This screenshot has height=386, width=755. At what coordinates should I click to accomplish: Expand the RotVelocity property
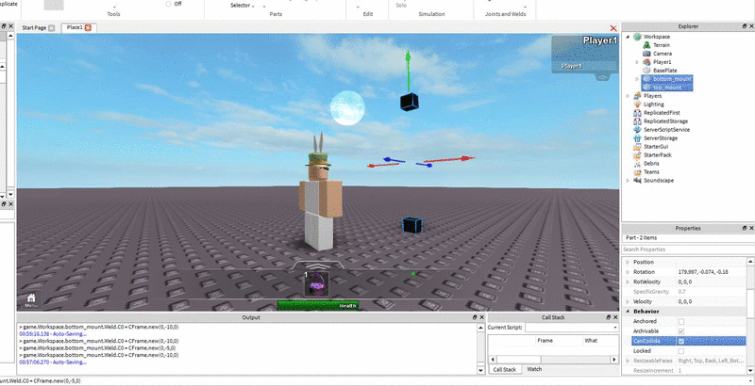tap(628, 281)
